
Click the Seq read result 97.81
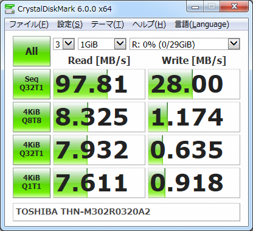[99, 84]
